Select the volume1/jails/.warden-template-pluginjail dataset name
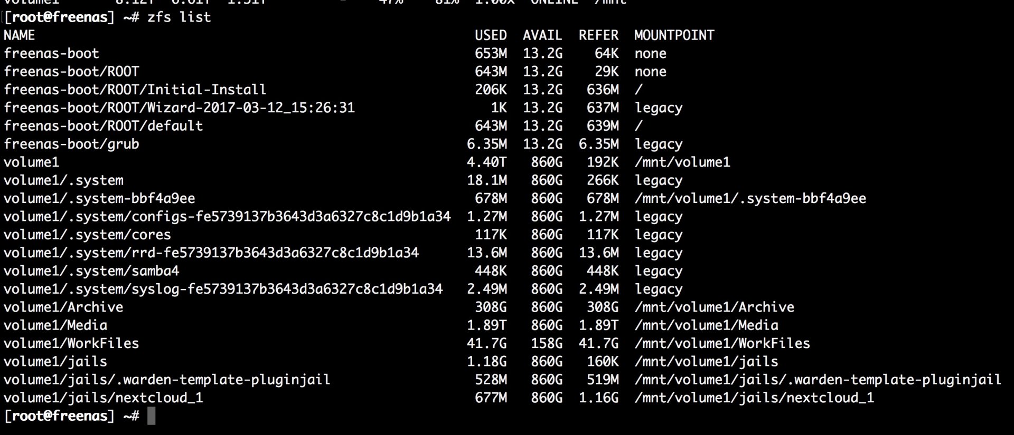Viewport: 1014px width, 435px height. click(x=167, y=380)
